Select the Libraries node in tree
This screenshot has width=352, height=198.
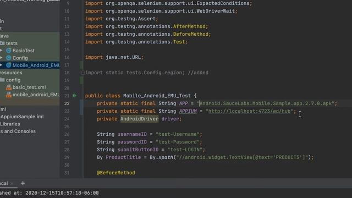click(10, 124)
